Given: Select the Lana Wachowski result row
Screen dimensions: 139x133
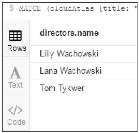Looking at the screenshot, I should coord(83,71).
